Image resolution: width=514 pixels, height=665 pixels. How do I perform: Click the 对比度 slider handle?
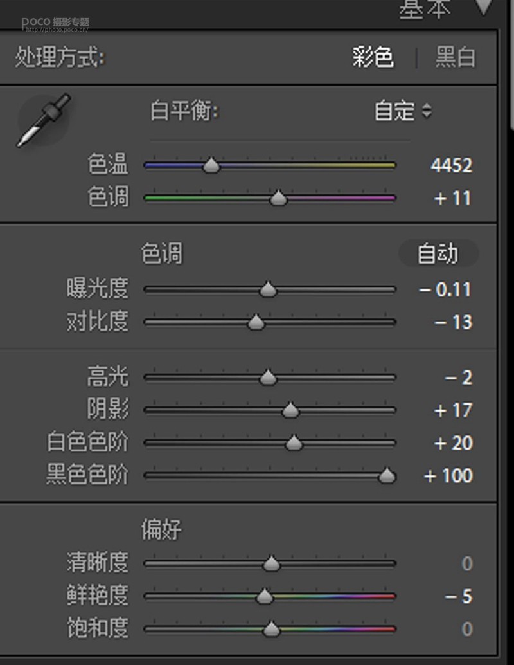[256, 322]
